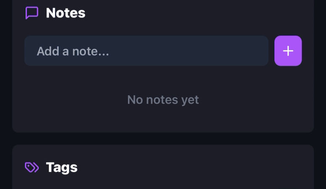Click the "Add a note..." placeholder text
Image resolution: width=326 pixels, height=189 pixels.
(x=73, y=51)
